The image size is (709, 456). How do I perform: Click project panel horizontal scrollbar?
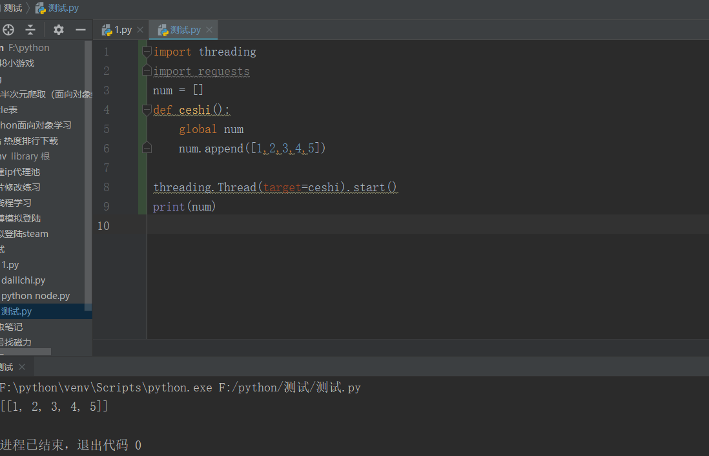coord(26,352)
